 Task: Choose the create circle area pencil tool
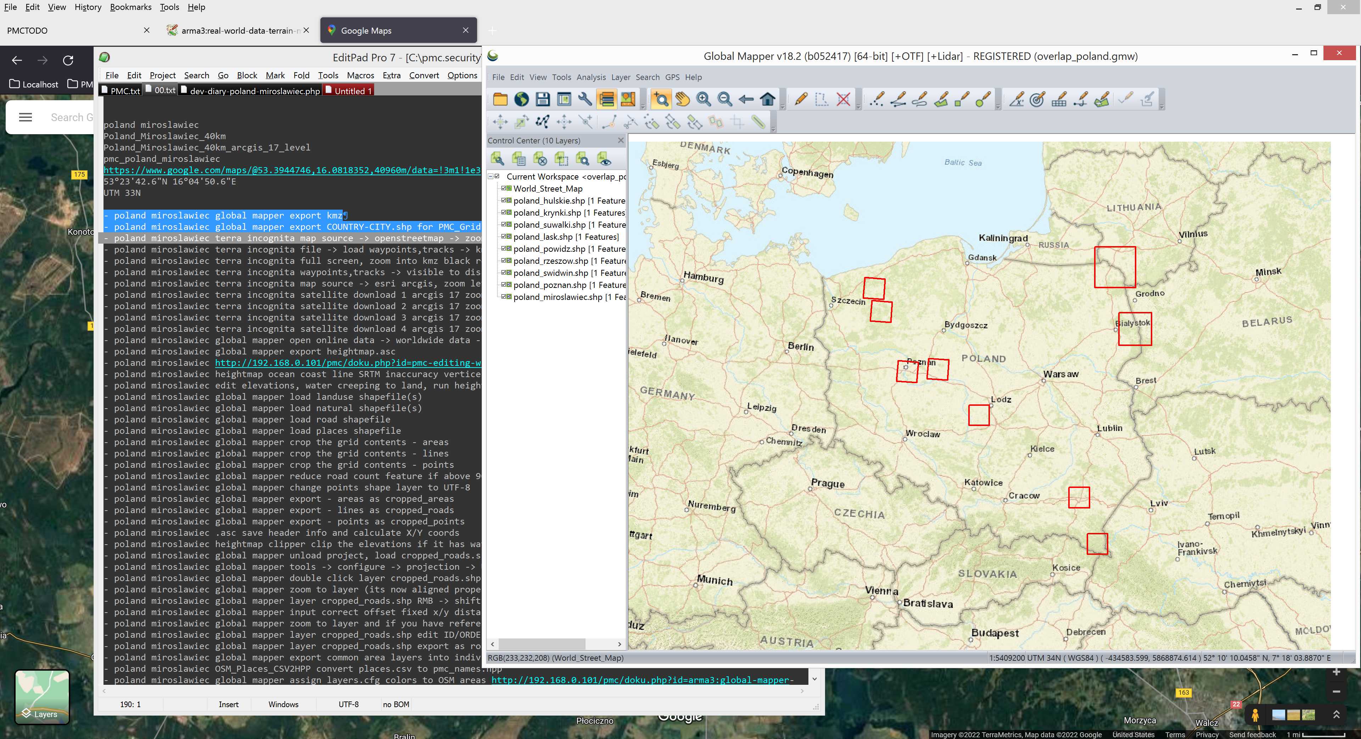(983, 99)
